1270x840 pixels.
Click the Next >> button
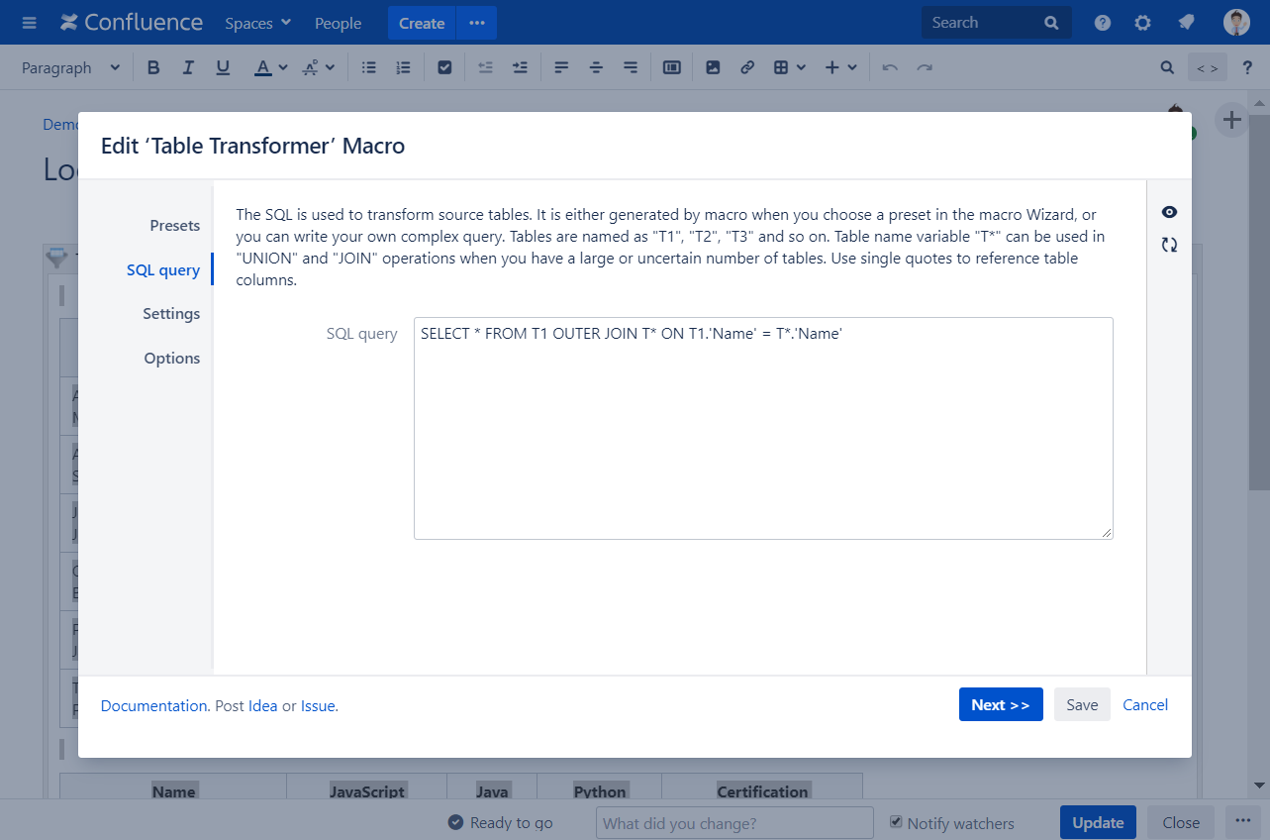click(1000, 704)
